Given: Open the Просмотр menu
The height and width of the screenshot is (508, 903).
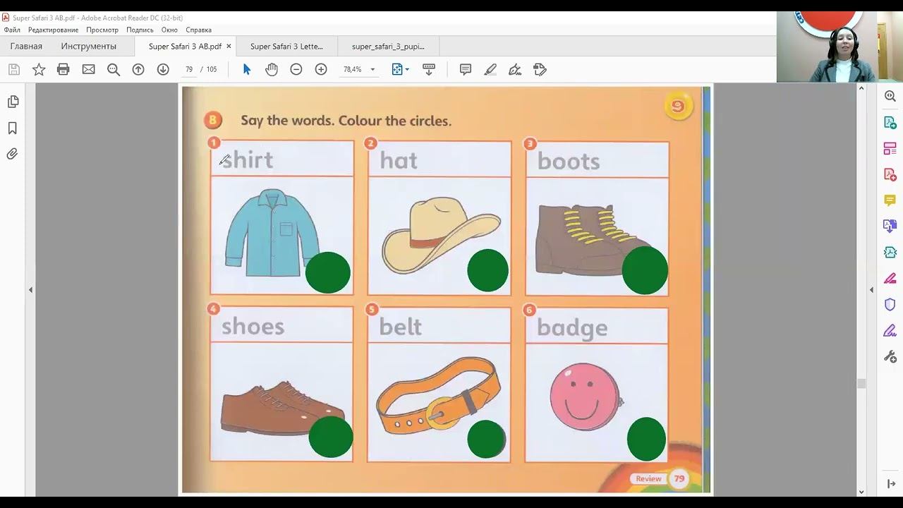Looking at the screenshot, I should (102, 30).
